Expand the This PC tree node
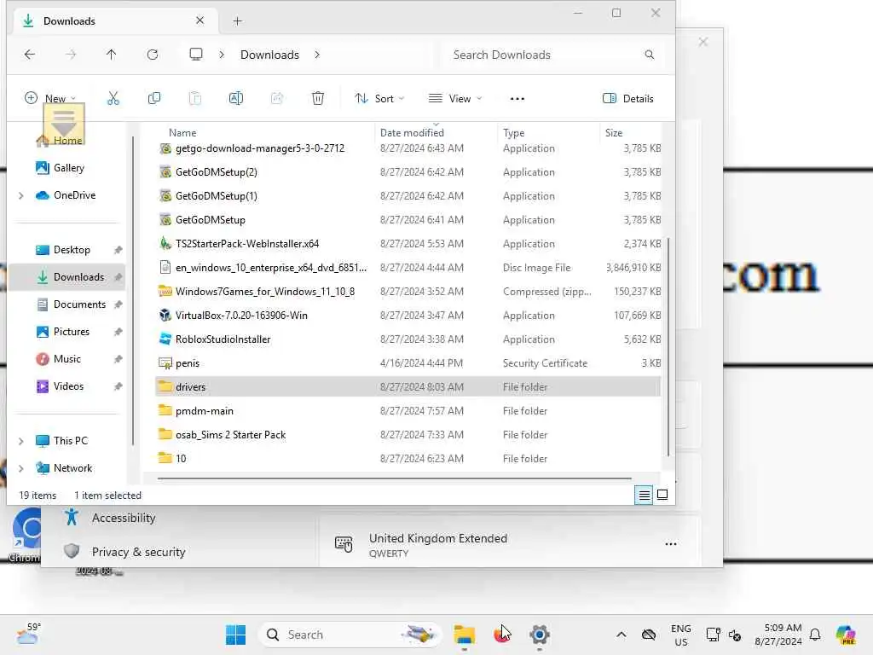873x655 pixels. tap(21, 441)
